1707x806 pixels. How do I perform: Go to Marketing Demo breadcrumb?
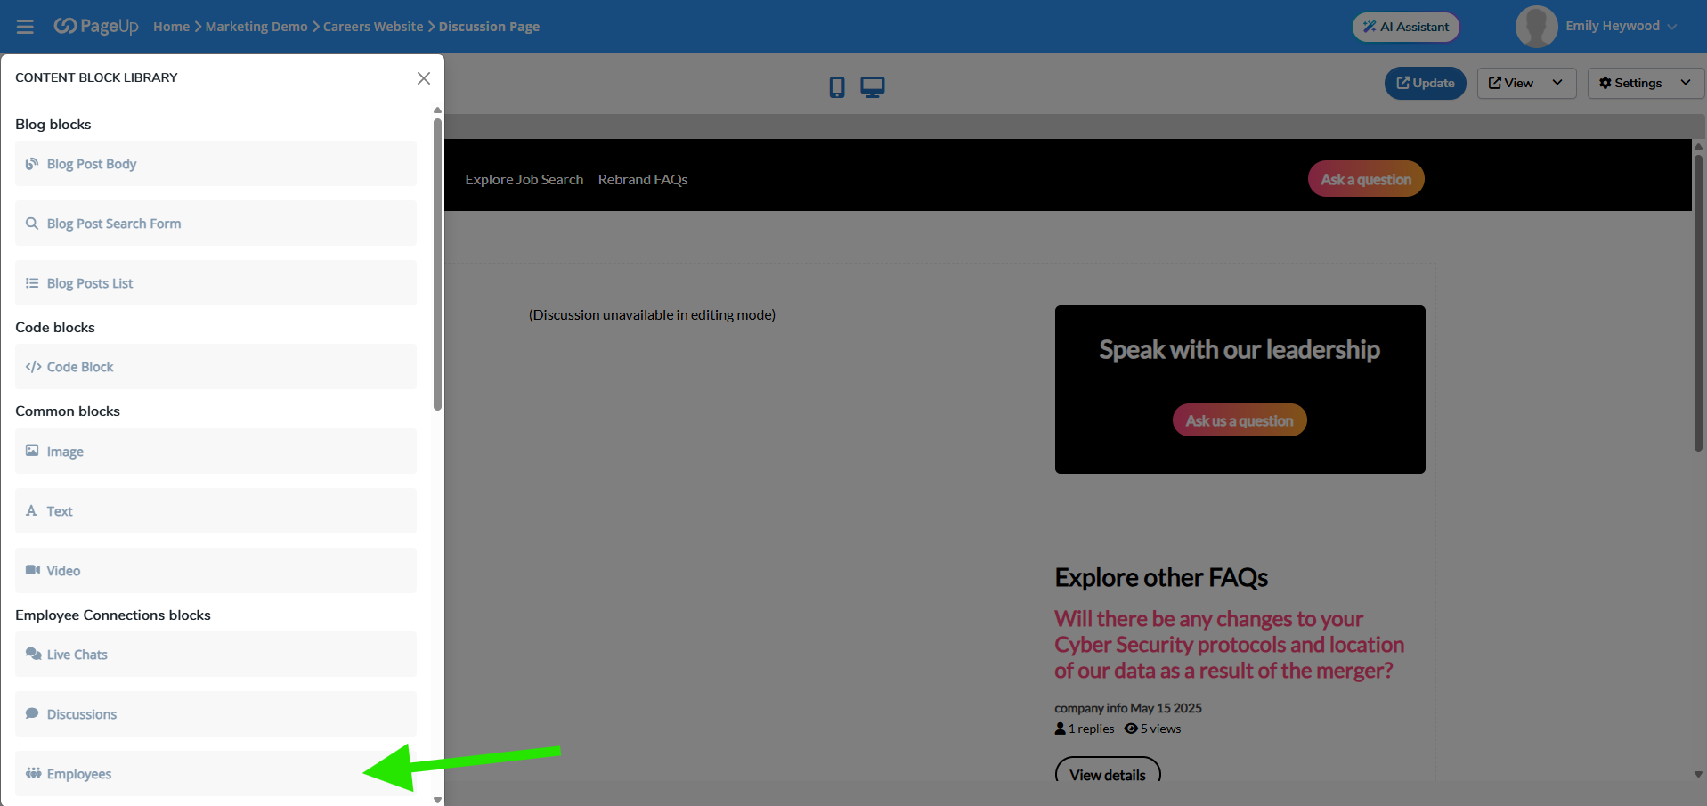(x=256, y=27)
